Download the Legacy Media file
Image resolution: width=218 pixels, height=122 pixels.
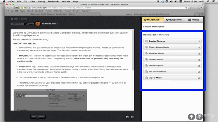click(x=199, y=78)
